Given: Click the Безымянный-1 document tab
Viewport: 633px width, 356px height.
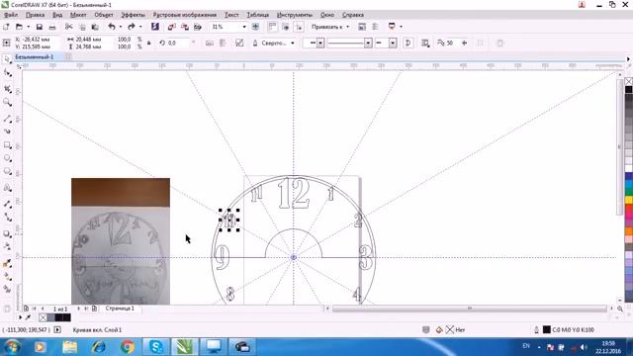Looking at the screenshot, I should [35, 57].
